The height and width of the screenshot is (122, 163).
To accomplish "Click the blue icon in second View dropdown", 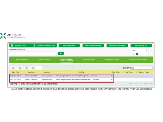I will [x=137, y=54].
